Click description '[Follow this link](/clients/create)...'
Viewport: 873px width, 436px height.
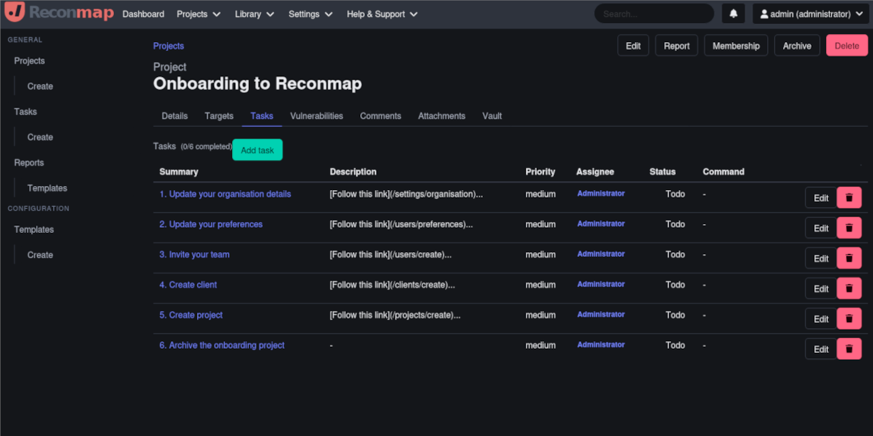pos(392,285)
